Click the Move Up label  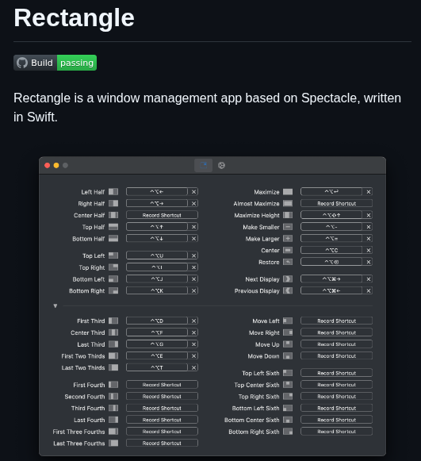pyautogui.click(x=267, y=344)
